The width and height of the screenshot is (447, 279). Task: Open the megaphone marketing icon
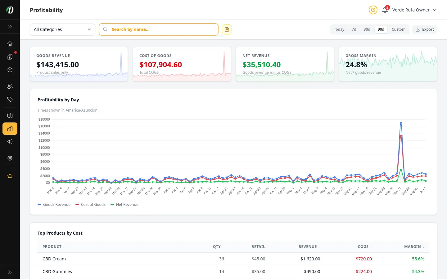10,142
